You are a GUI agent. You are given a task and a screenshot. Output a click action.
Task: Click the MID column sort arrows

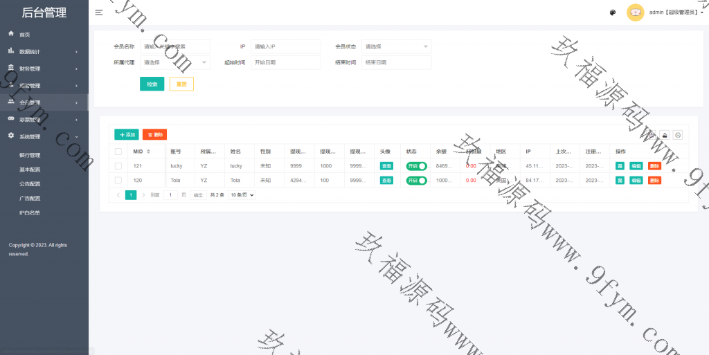[148, 152]
